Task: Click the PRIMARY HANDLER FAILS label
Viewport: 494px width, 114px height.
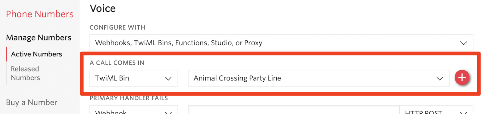Action: [x=129, y=98]
